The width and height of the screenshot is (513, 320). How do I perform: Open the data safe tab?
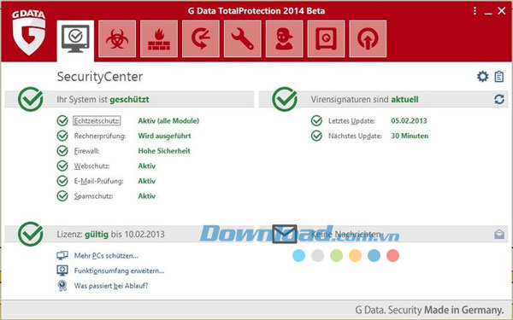[x=326, y=39]
